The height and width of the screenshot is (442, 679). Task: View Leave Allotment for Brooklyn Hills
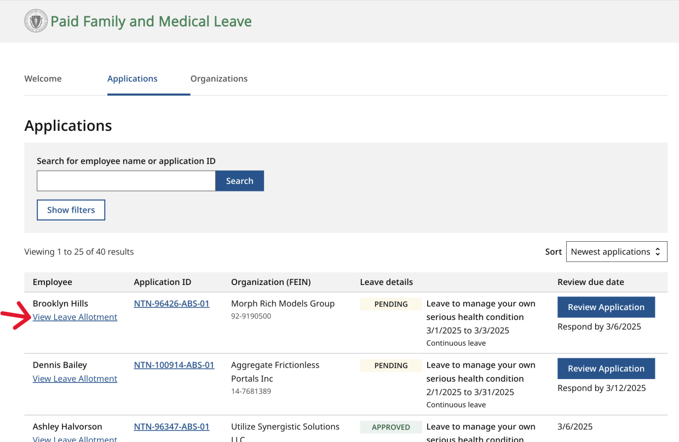pyautogui.click(x=75, y=317)
